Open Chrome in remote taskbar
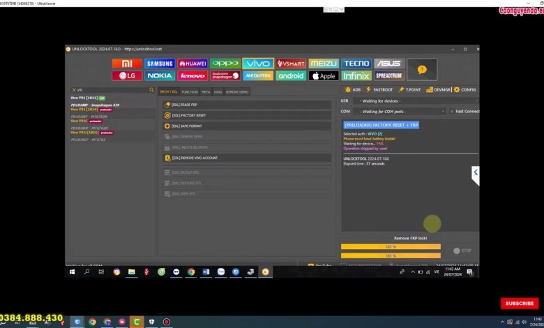544x328 pixels. (191, 271)
